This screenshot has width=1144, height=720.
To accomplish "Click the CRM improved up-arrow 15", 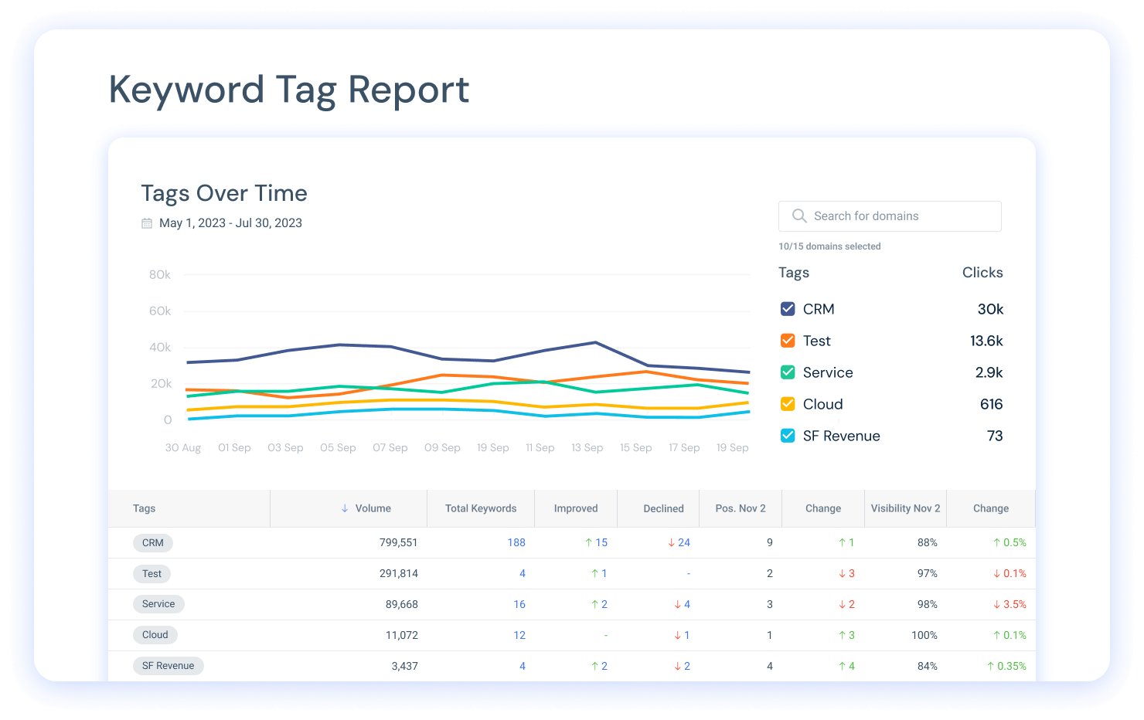I will [596, 542].
